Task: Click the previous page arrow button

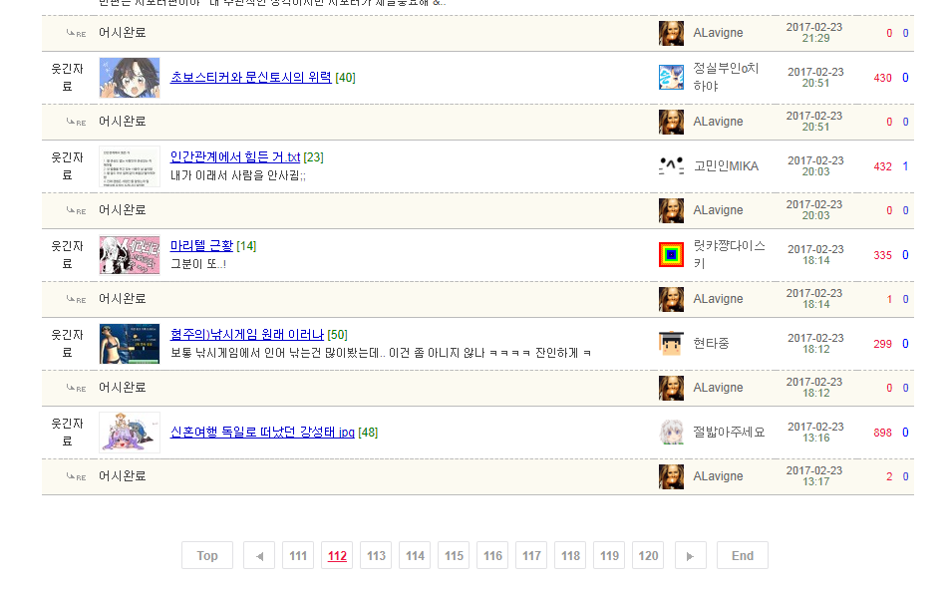Action: (x=258, y=555)
